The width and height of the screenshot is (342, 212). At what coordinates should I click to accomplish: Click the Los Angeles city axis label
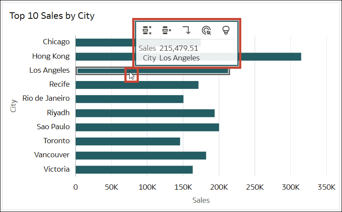[x=49, y=70]
